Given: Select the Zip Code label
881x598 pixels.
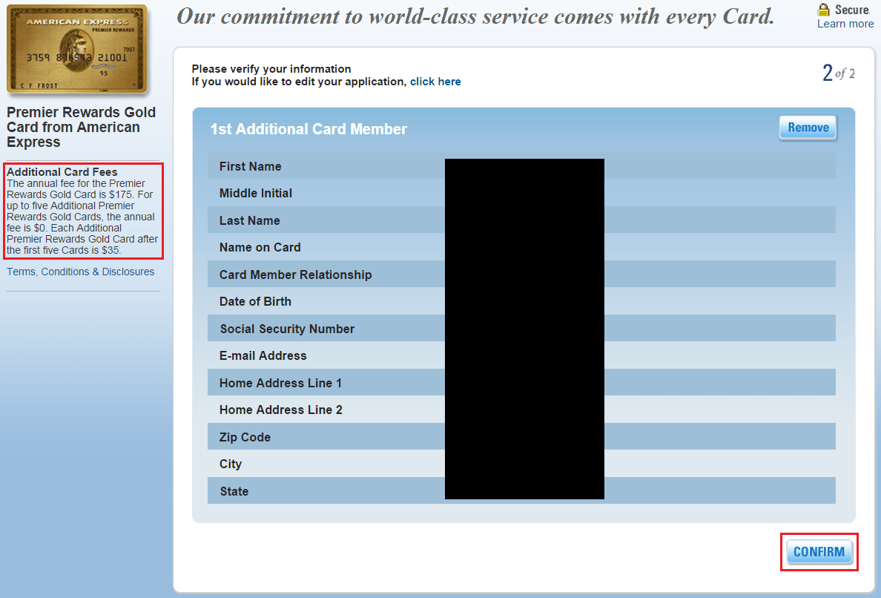Looking at the screenshot, I should click(245, 437).
